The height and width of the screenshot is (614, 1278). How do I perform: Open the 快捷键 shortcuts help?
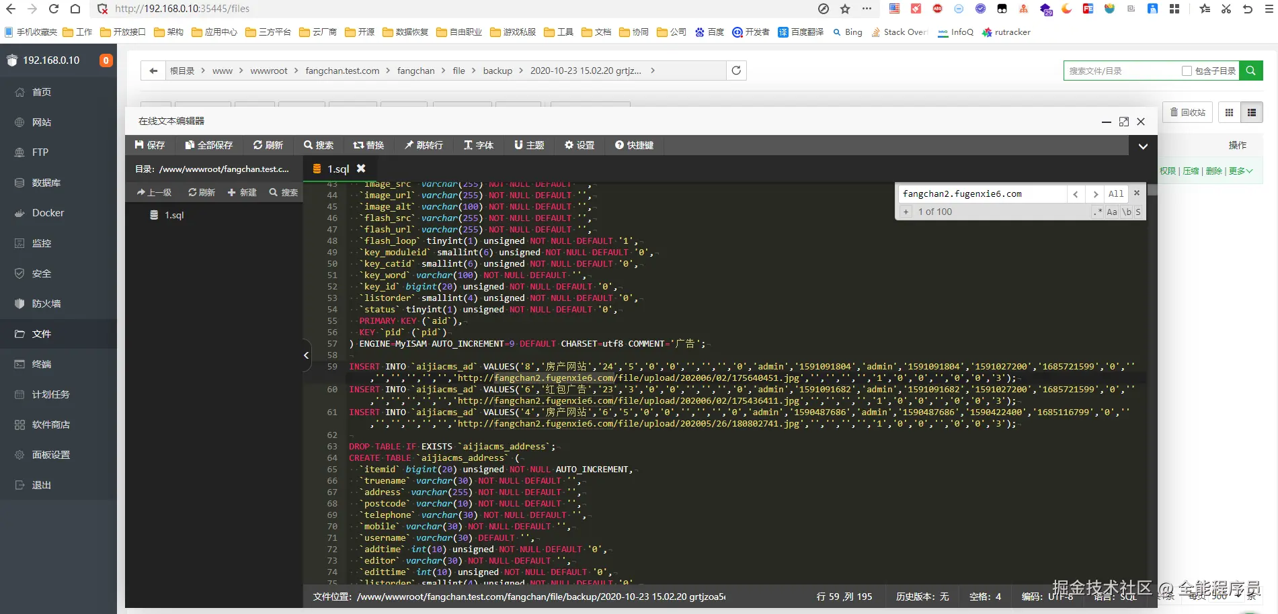tap(634, 145)
